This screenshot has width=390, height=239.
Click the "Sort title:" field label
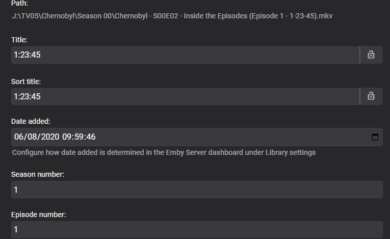pyautogui.click(x=25, y=82)
